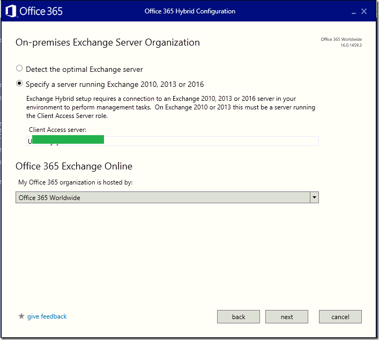Click the Office 365 Exchange Online heading
Screen dimensions: 379x340
coord(74,166)
